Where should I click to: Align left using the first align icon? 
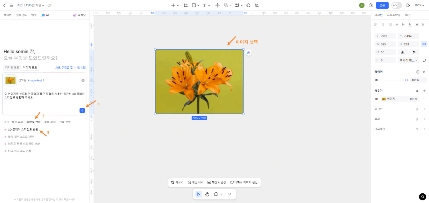[x=376, y=24]
